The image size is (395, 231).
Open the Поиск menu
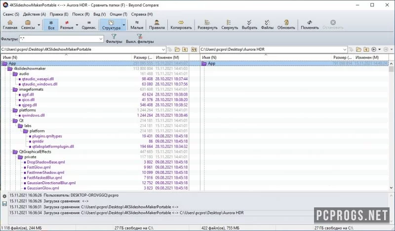(81, 14)
